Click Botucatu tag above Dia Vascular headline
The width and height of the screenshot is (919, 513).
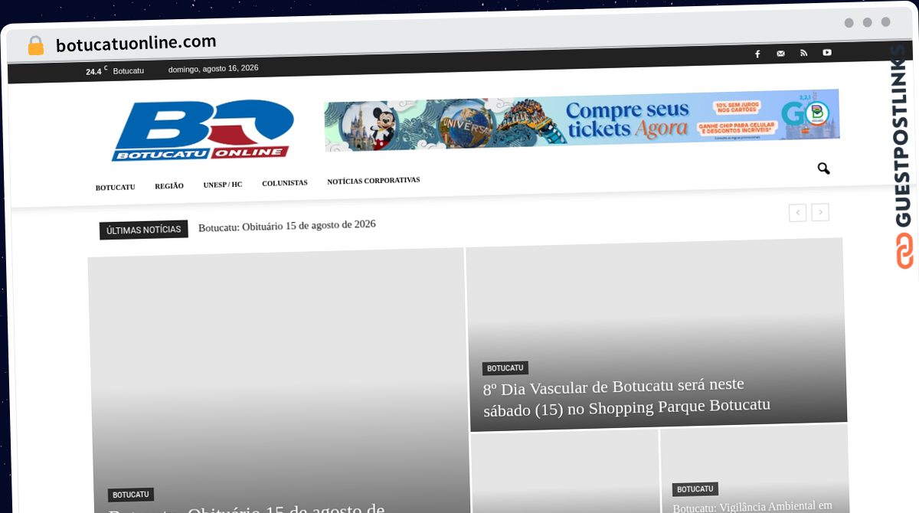tap(505, 368)
